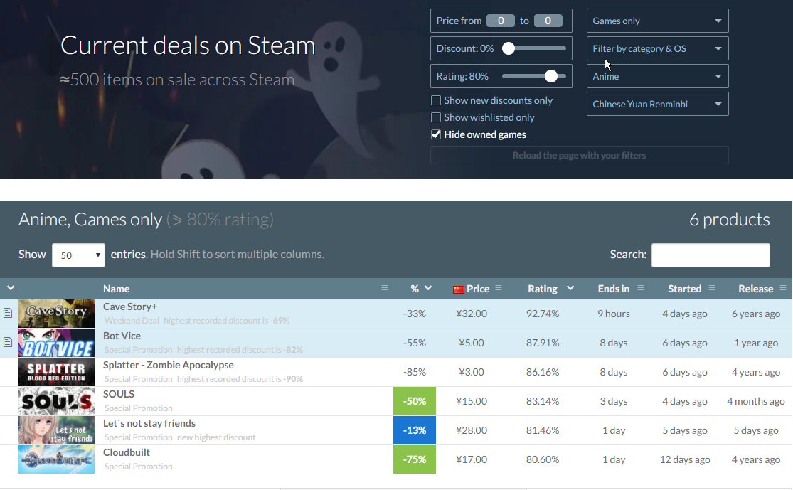Viewport: 793px width, 490px height.
Task: Enable Show new discounts only checkbox
Action: tap(436, 100)
